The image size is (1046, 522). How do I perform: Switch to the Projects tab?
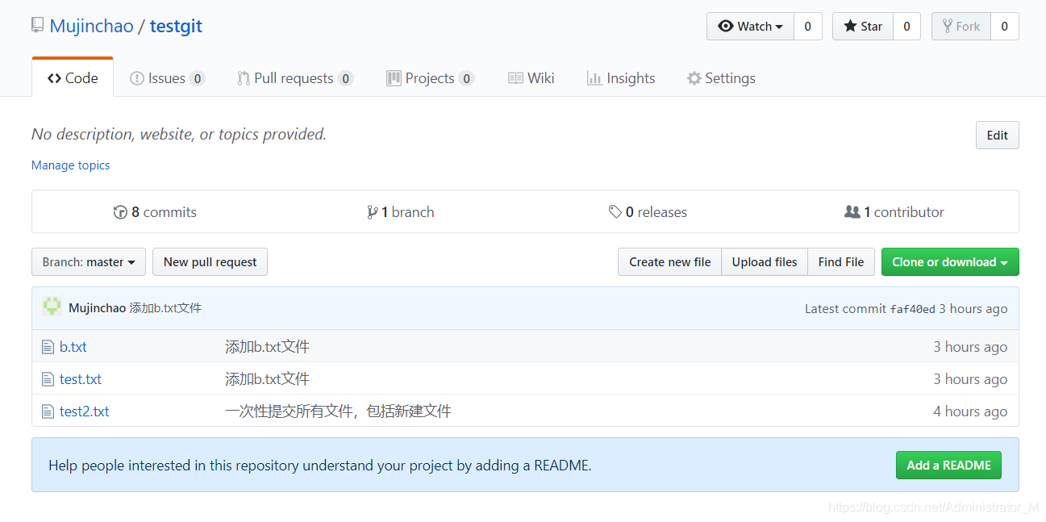[x=430, y=78]
